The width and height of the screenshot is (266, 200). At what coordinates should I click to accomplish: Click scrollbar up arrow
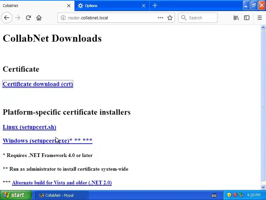coord(263,28)
